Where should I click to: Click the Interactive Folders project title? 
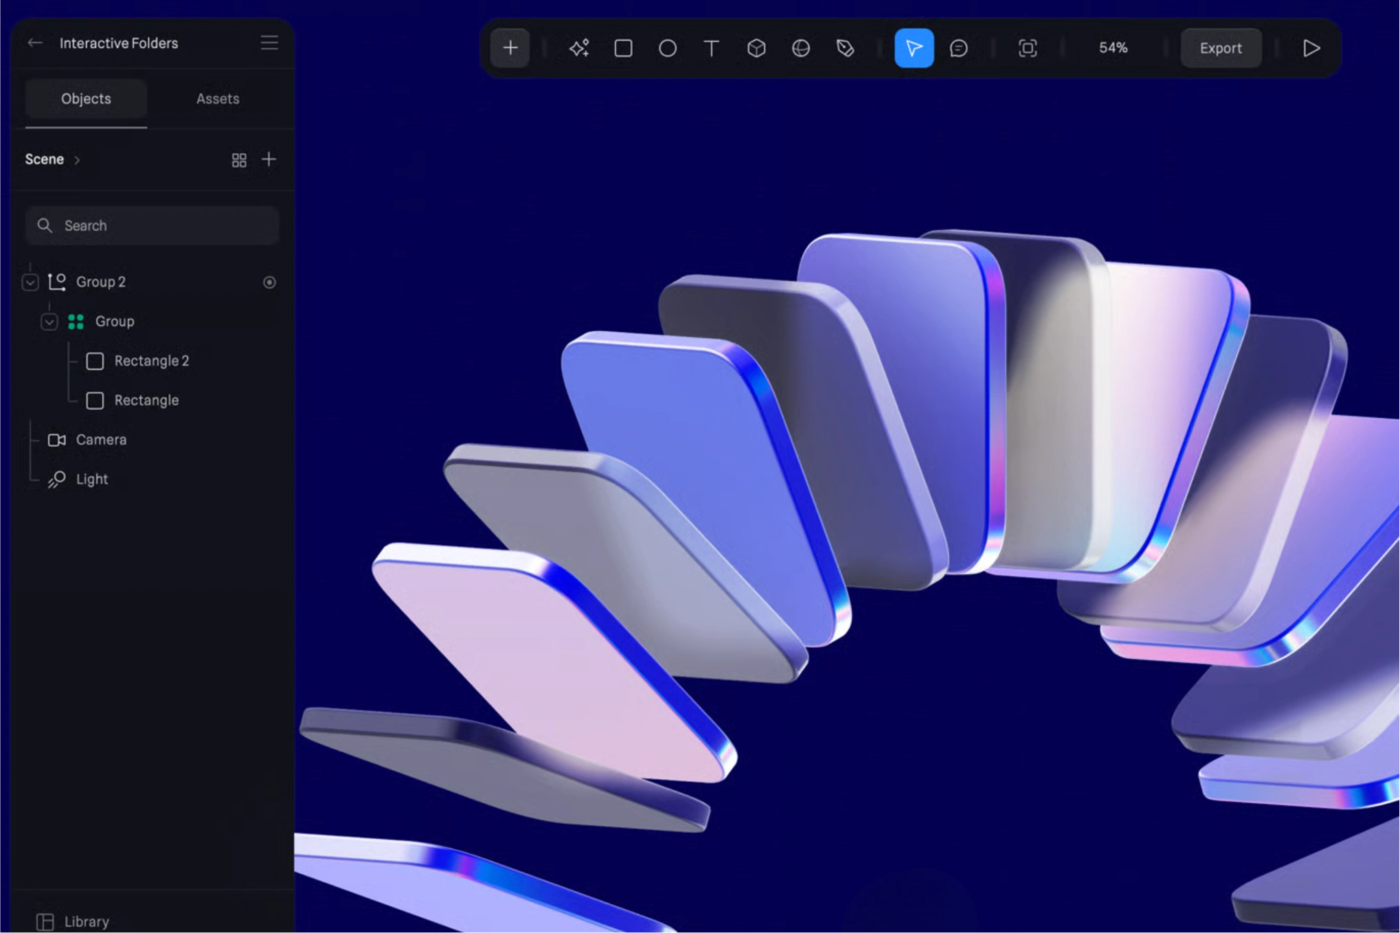click(x=119, y=43)
